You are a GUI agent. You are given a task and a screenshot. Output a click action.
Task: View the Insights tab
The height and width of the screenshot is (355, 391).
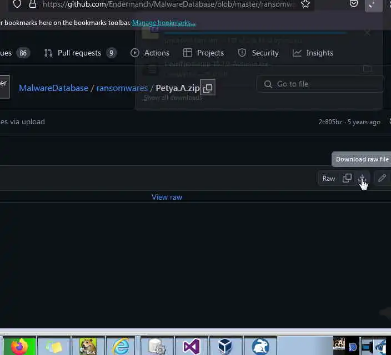(x=313, y=53)
